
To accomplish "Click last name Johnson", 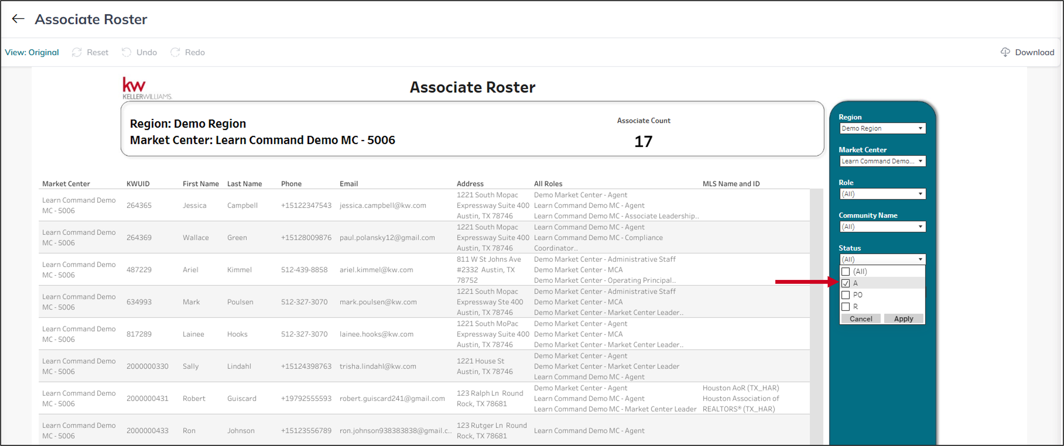I will click(241, 431).
